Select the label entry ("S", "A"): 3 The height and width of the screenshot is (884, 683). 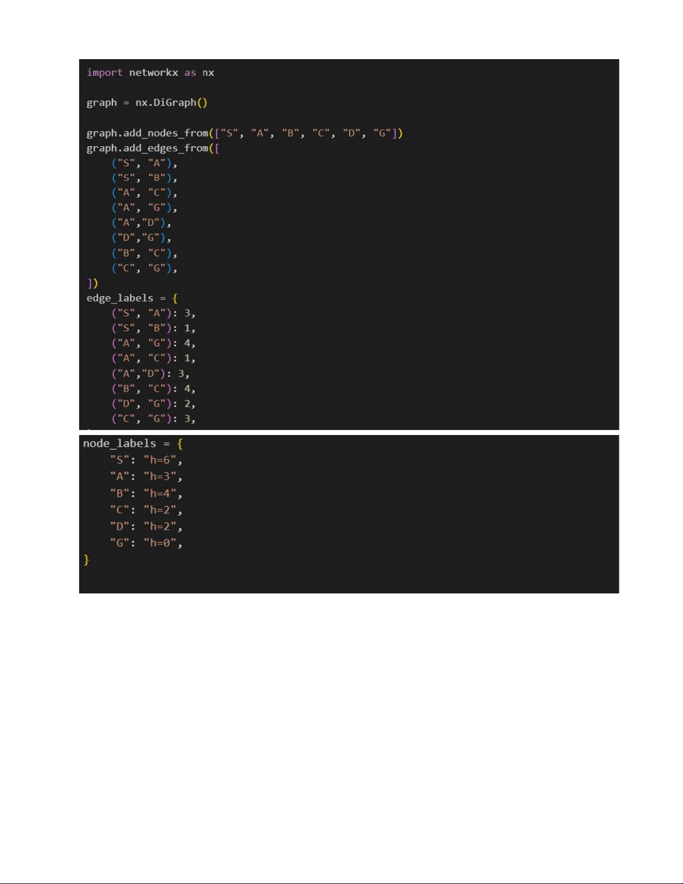[154, 313]
